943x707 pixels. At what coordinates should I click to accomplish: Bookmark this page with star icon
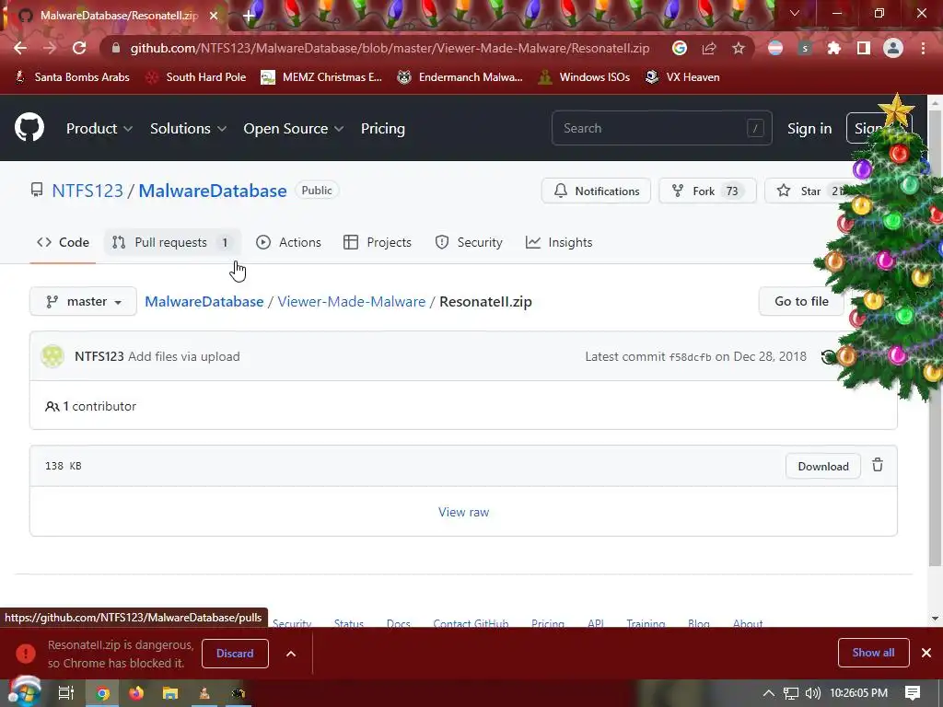pos(738,48)
